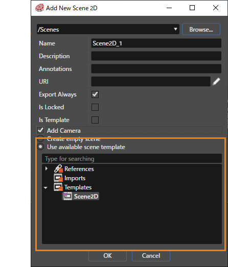The width and height of the screenshot is (228, 267).
Task: Click the pencil edit icon beside URI
Action: pyautogui.click(x=216, y=82)
